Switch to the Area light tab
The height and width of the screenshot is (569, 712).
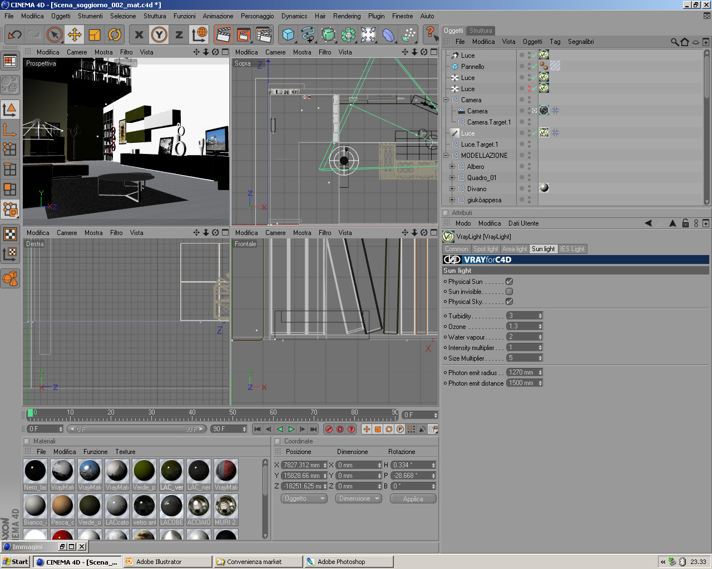point(514,249)
